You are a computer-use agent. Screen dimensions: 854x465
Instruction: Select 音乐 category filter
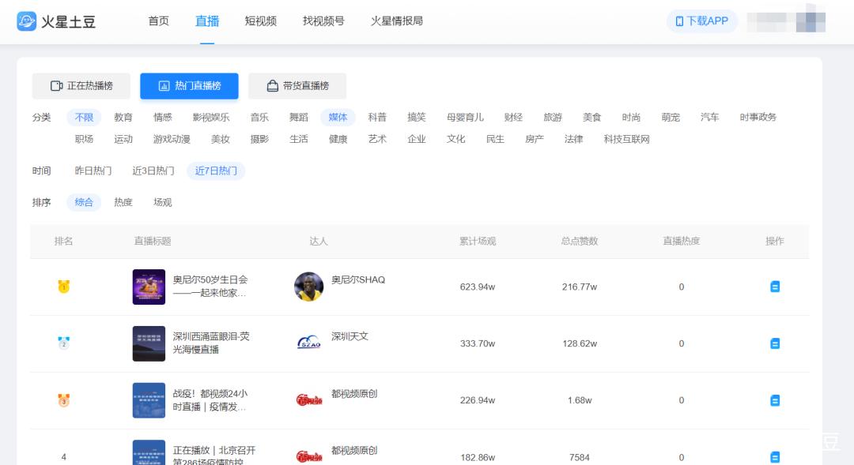pyautogui.click(x=259, y=118)
